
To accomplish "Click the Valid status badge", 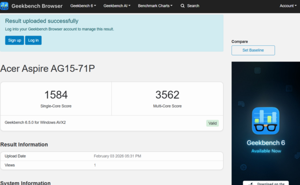I will [x=213, y=123].
